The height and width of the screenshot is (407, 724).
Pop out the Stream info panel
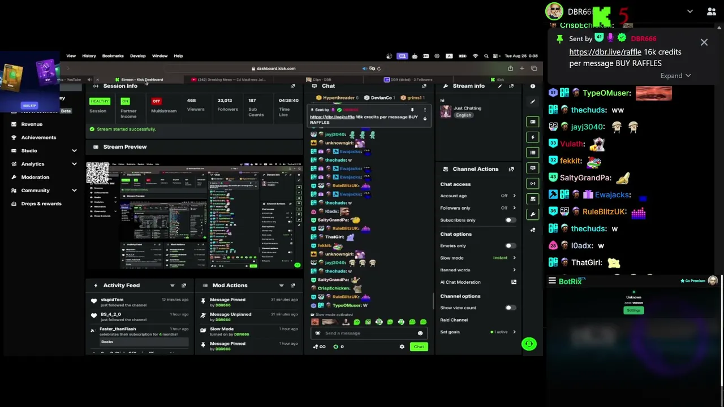511,86
